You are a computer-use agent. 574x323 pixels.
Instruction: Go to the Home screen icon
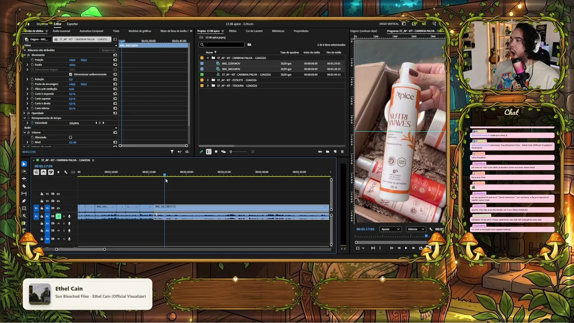tap(29, 24)
